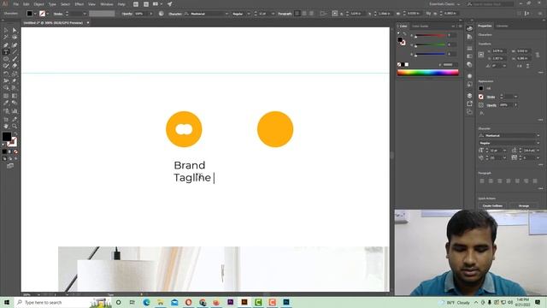Open the Window menu
Screen dimensions: 547x308
pyautogui.click(x=106, y=4)
